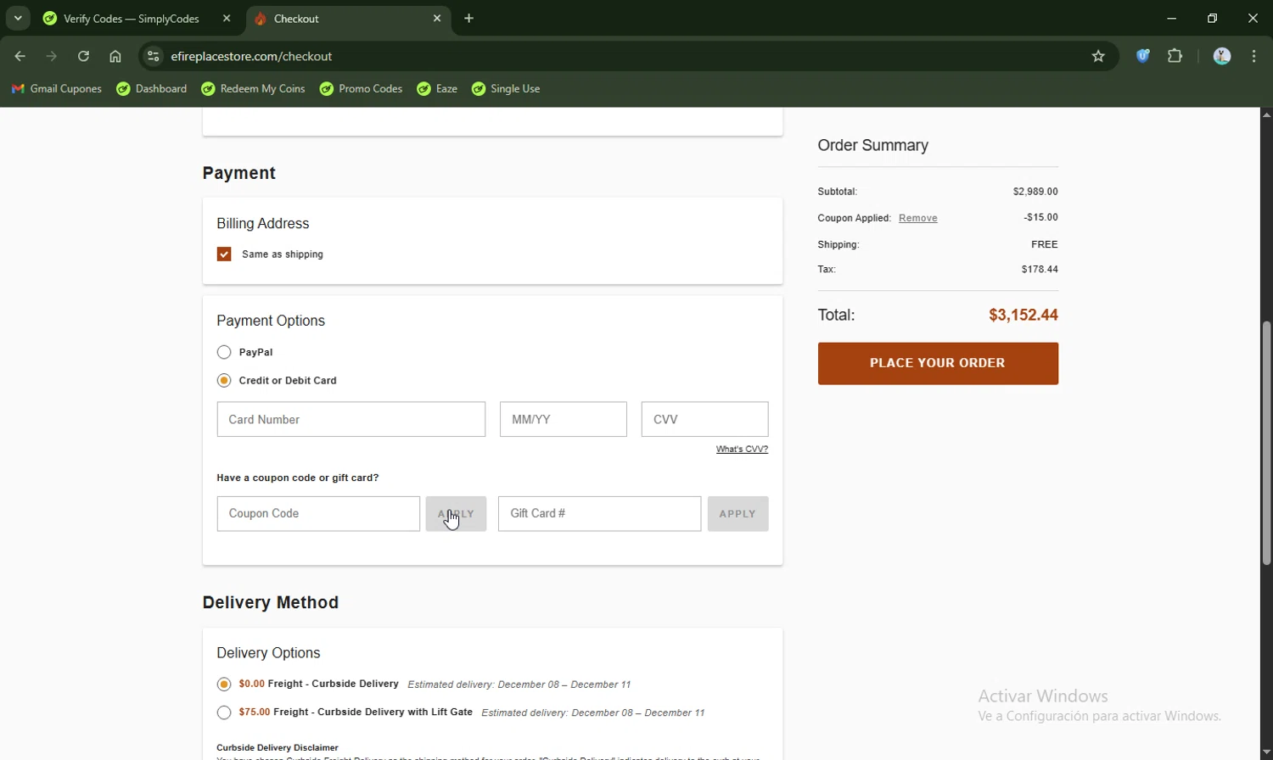Select the Checkout tab
Screen dimensions: 1273x760
pos(348,19)
